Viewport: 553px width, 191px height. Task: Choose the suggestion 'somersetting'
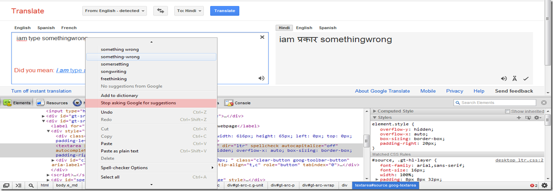[x=151, y=64]
